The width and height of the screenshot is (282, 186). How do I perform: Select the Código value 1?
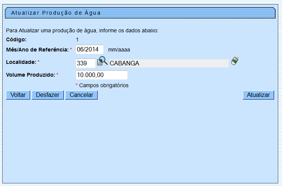point(77,39)
